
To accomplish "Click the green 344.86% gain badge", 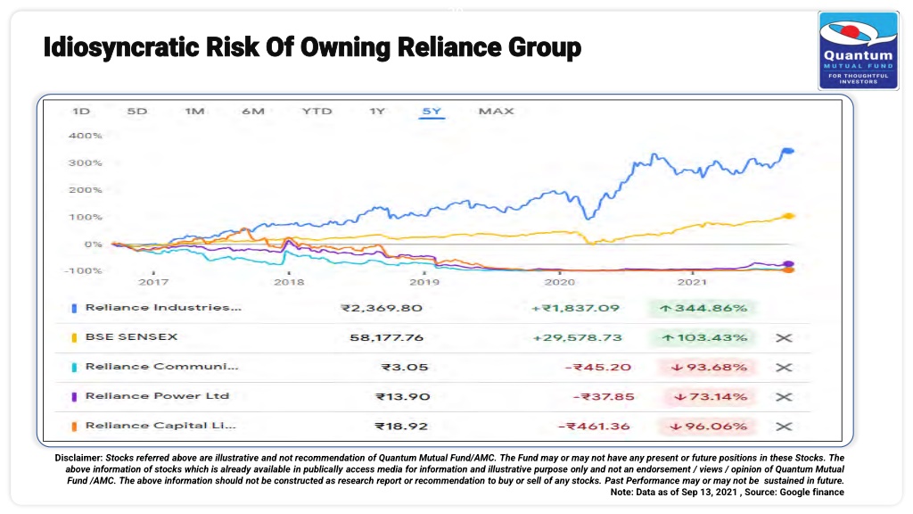I will click(x=703, y=308).
